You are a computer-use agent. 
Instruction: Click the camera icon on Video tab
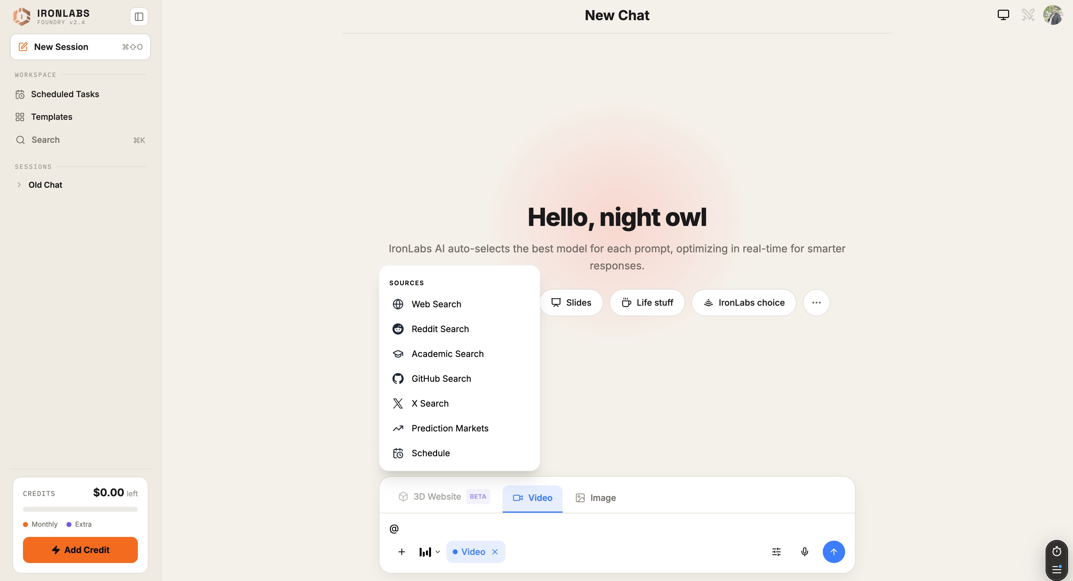point(518,498)
